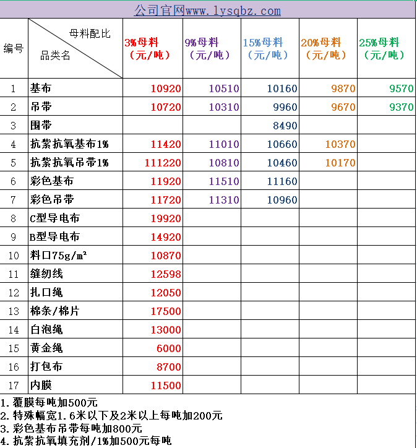417x448 pixels.
Task: Select price 9870 in 20% column
Action: tap(328, 88)
